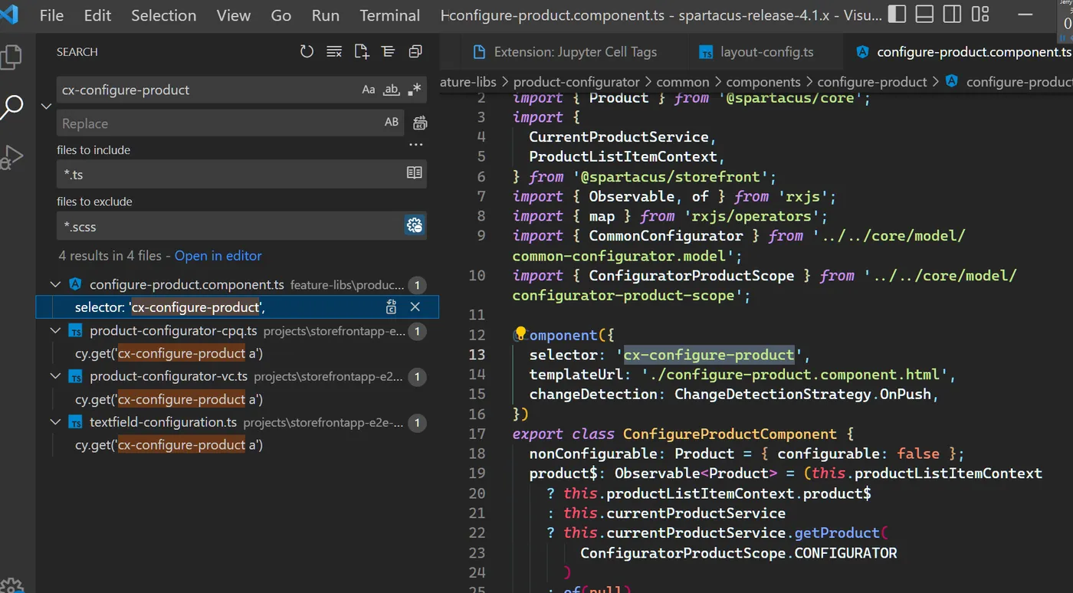Toggle primary side bar layout icon
This screenshot has height=593, width=1073.
(897, 15)
